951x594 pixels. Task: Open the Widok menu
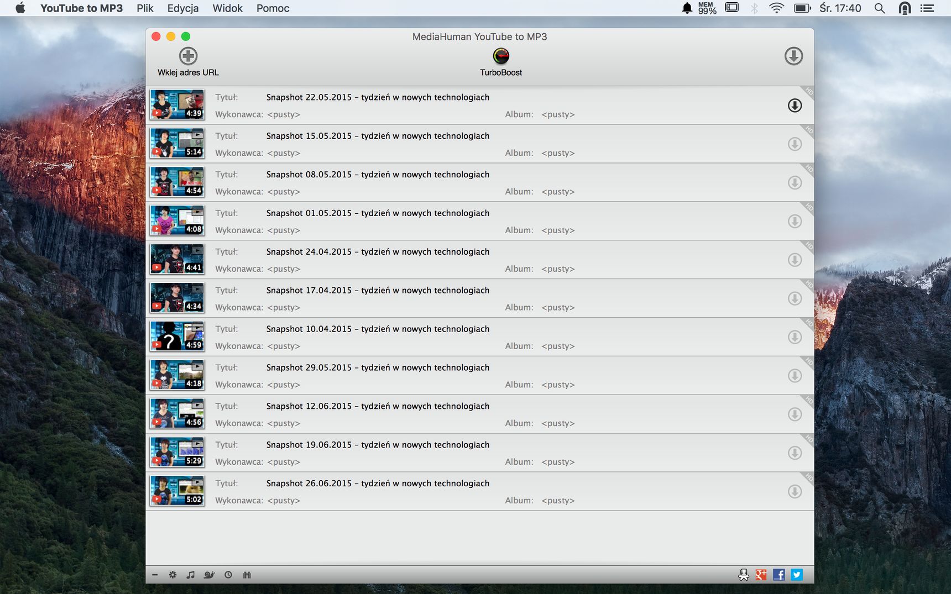[x=228, y=8]
